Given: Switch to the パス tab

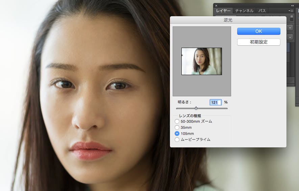Looking at the screenshot, I should click(x=262, y=11).
